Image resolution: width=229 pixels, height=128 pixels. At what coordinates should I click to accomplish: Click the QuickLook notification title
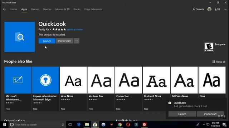180,103
